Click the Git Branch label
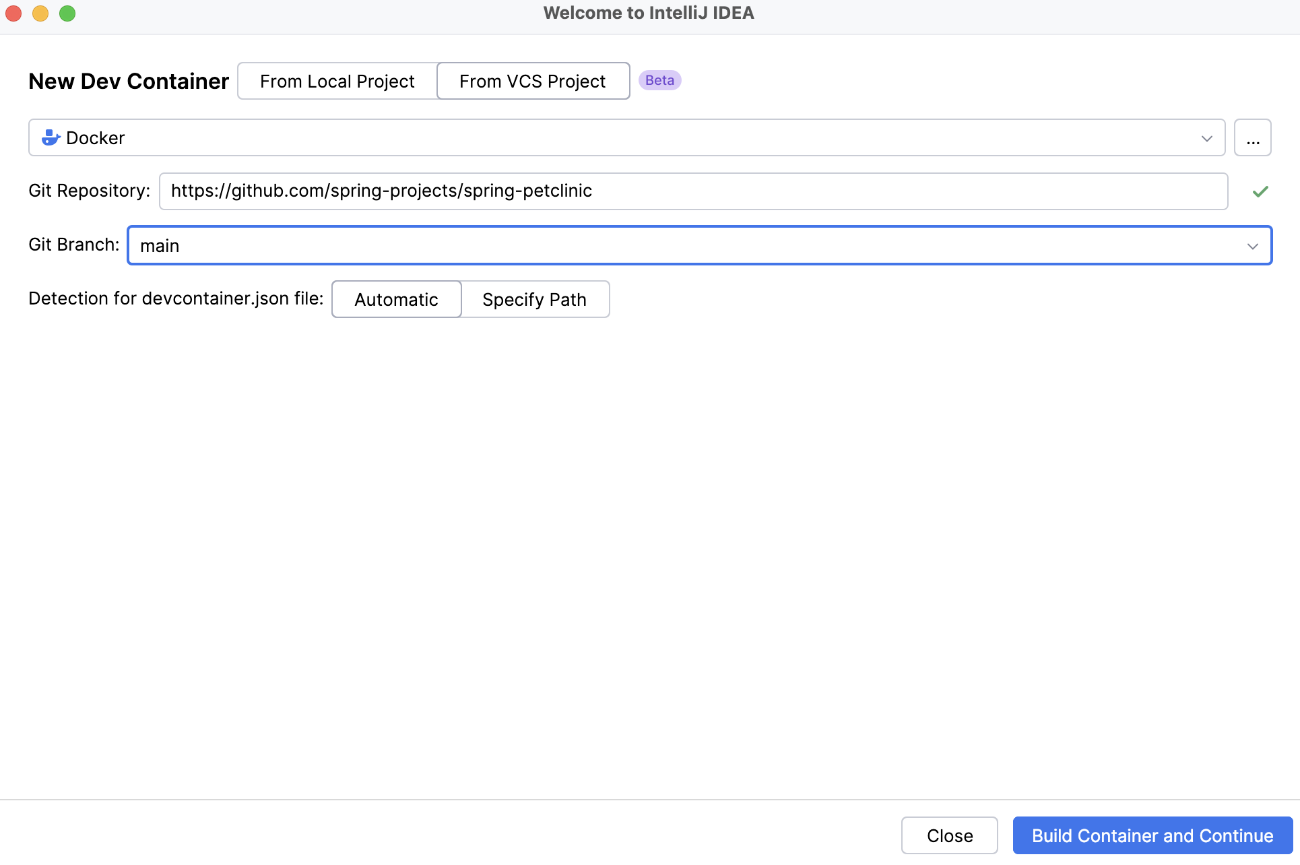Image resolution: width=1300 pixels, height=865 pixels. (74, 245)
